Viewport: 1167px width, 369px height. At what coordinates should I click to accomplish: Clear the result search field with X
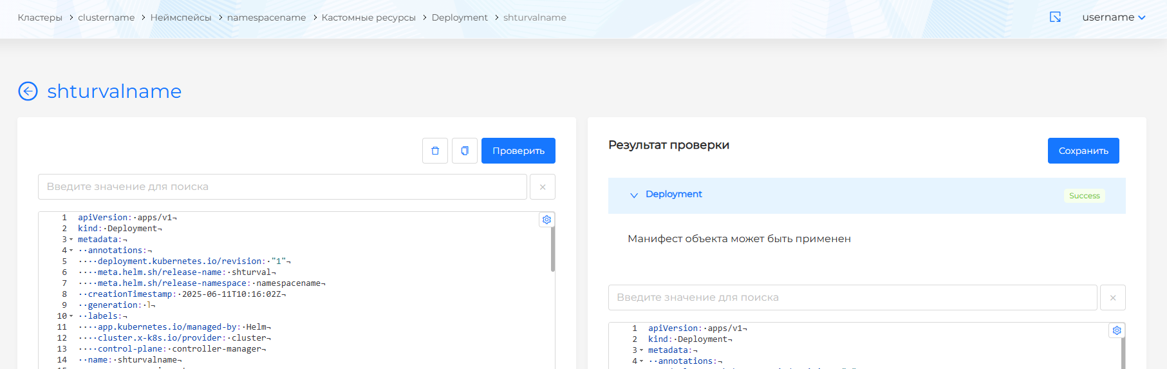pyautogui.click(x=1113, y=298)
